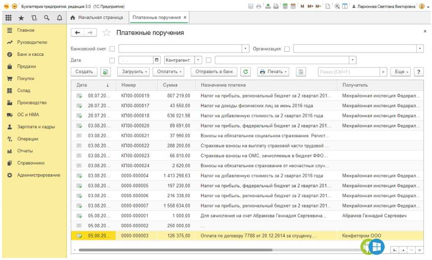Expand the Организация dropdown arrow
This screenshot has height=260, width=432.
(420, 49)
